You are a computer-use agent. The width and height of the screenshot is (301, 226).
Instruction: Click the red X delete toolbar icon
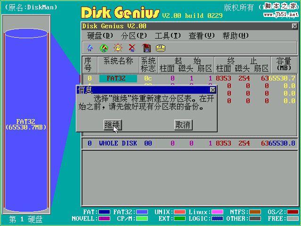point(132,48)
